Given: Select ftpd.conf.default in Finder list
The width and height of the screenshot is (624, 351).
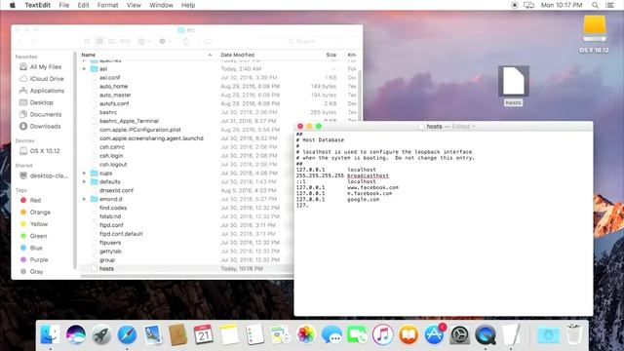Looking at the screenshot, I should 121,234.
